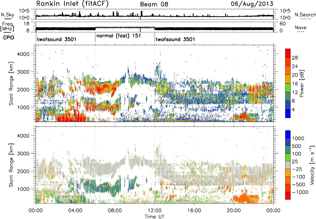Click the "-100" tick on Velocity colorbar
316x219 pixels.
(299, 177)
